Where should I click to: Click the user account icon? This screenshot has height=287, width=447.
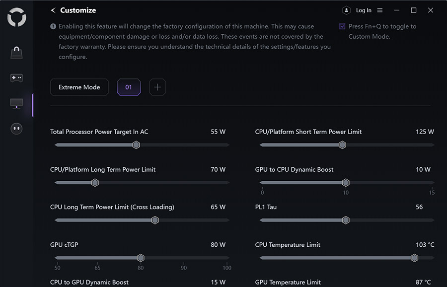pos(346,10)
